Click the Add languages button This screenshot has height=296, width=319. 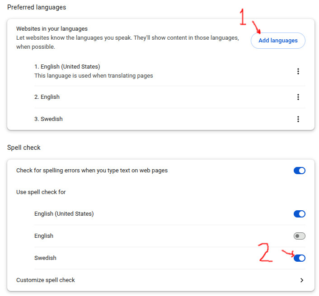tap(278, 41)
